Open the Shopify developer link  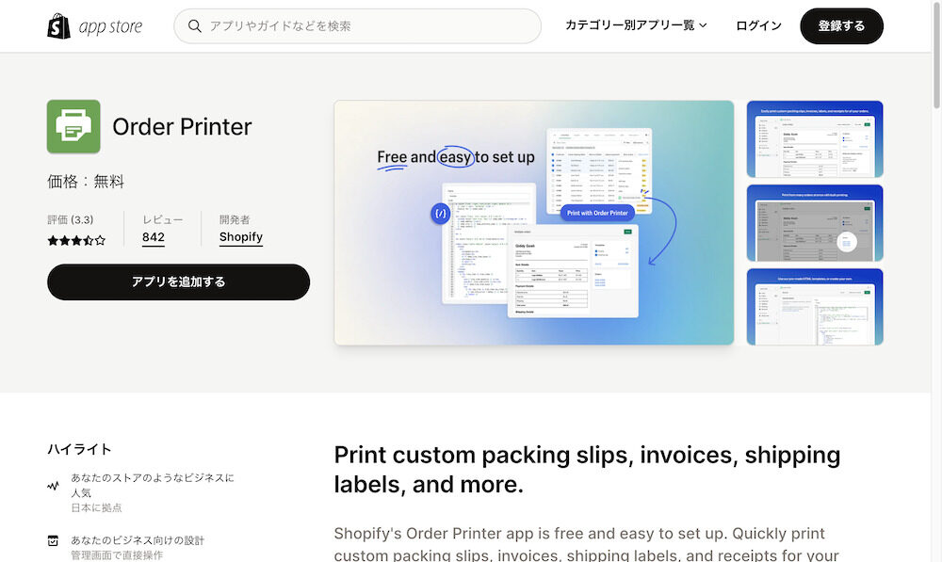[241, 237]
